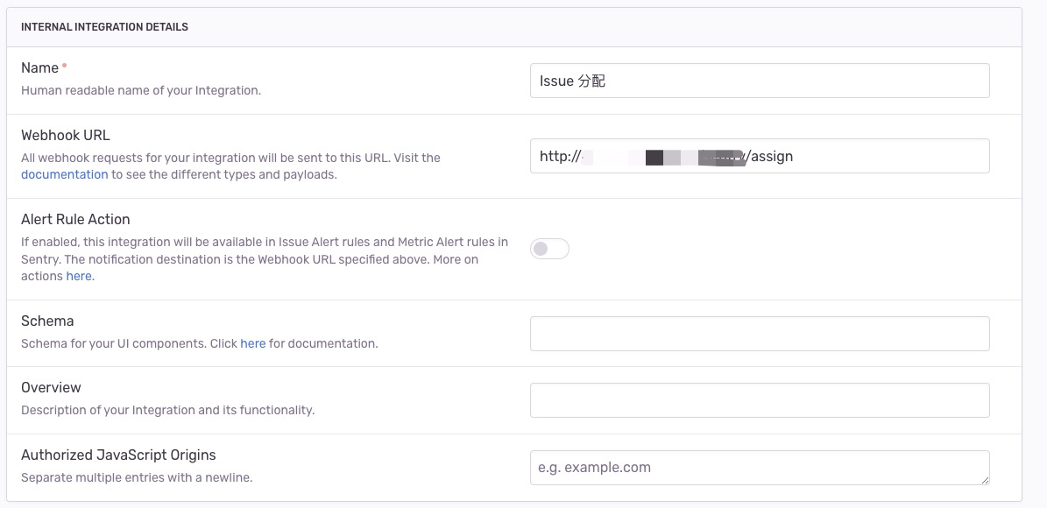Click the 'Webhook URL' label

[66, 136]
